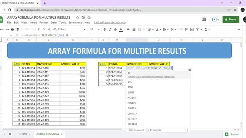Open ARRAY FORMULA tab dropdown arrow
The image size is (246, 138).
[x=61, y=134]
